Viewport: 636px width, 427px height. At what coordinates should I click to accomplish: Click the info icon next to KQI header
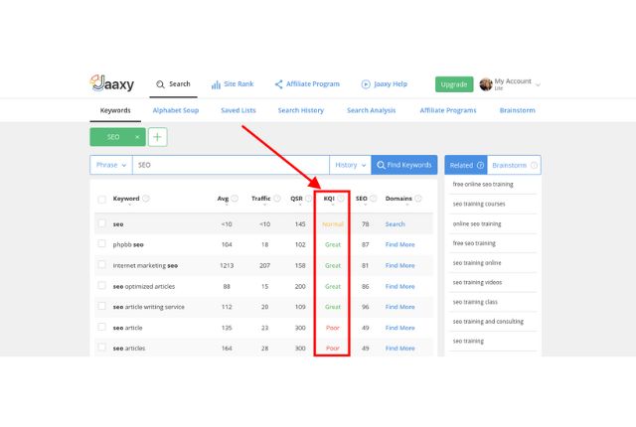click(341, 199)
